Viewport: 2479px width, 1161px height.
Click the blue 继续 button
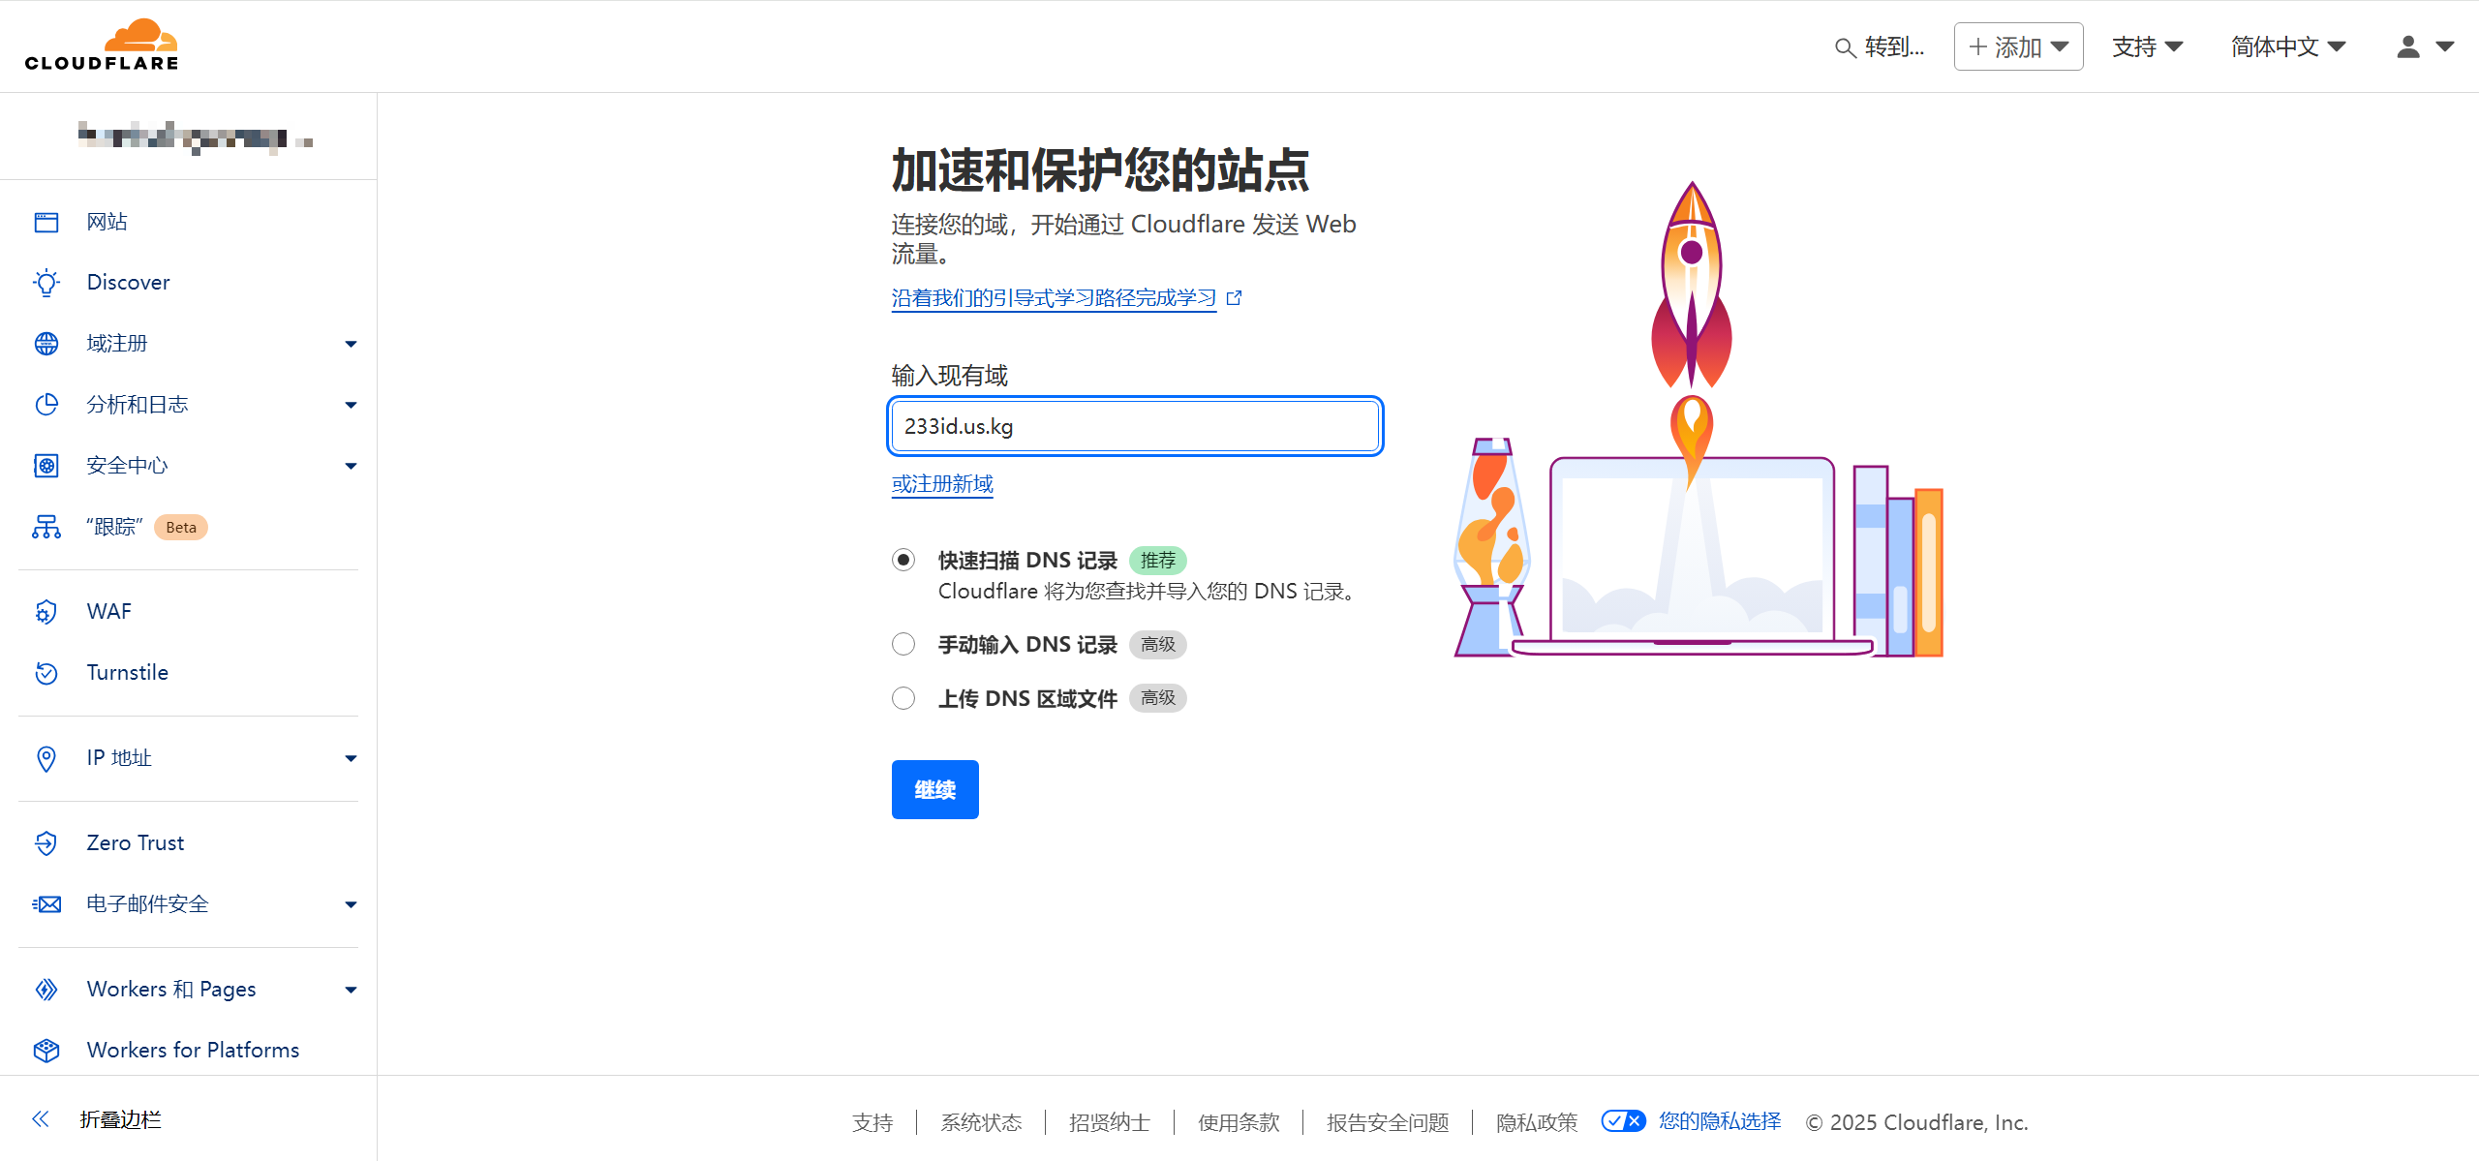point(934,789)
